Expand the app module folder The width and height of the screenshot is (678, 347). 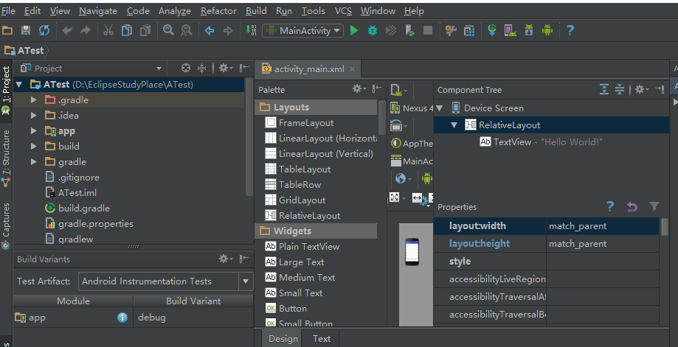pyautogui.click(x=34, y=131)
